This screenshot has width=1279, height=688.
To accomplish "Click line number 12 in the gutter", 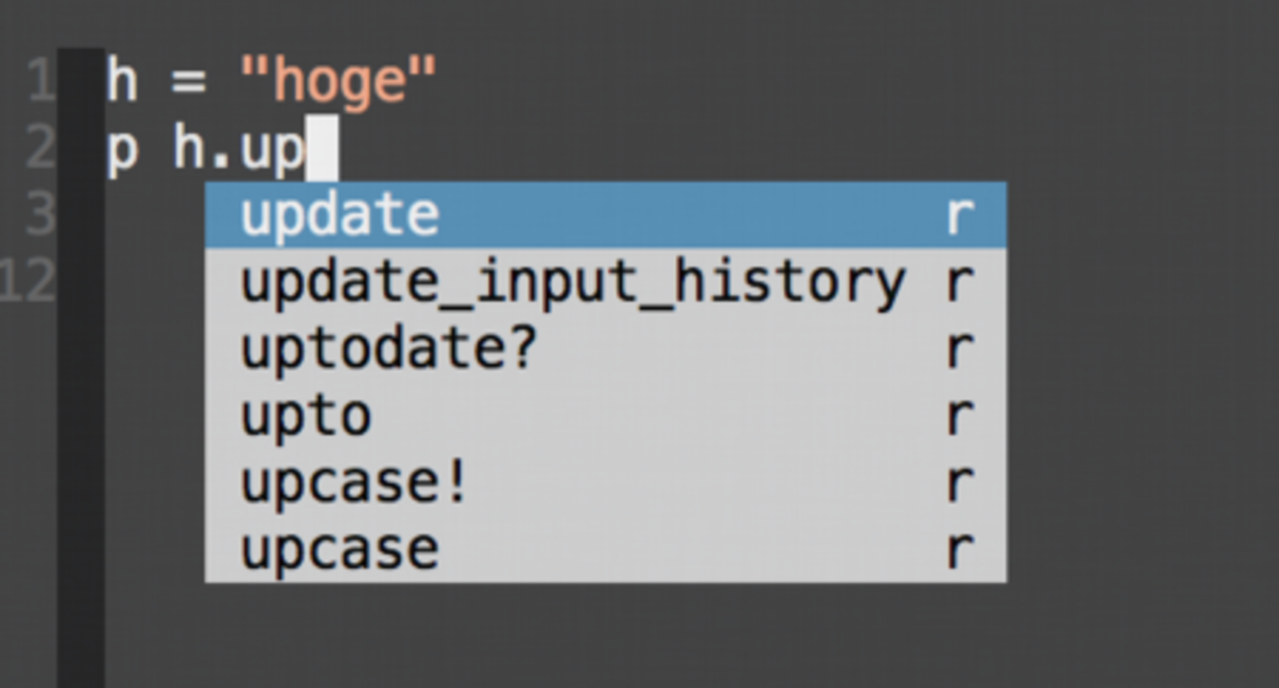I will click(30, 282).
